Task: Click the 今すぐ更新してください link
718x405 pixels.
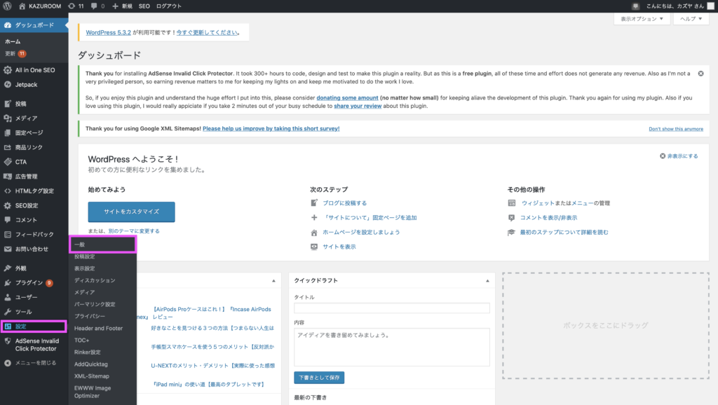Action: tap(207, 32)
